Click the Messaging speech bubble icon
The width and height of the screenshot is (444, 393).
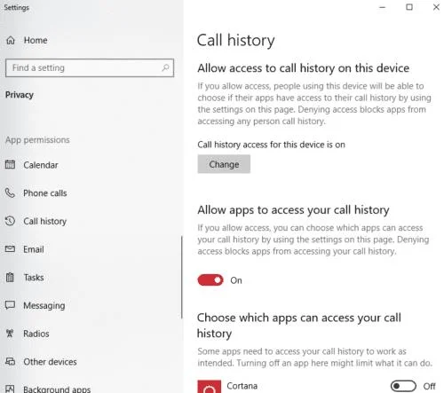[10, 305]
